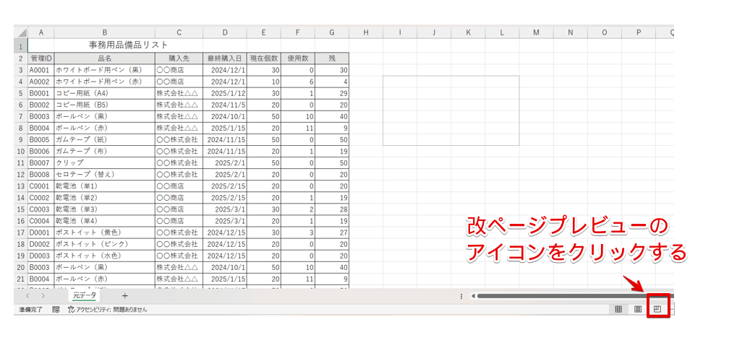Select cell ホワイトボード用ペン（赤）
Viewport: 750px width, 348px height.
tap(105, 82)
